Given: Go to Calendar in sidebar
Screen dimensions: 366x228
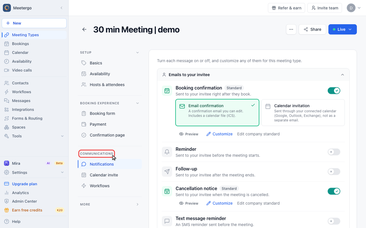Looking at the screenshot, I should coord(34,52).
